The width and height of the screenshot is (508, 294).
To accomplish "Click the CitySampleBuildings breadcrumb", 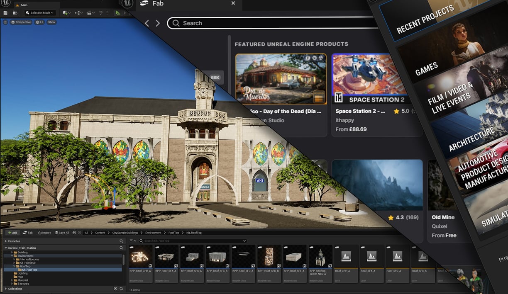I will coord(125,233).
